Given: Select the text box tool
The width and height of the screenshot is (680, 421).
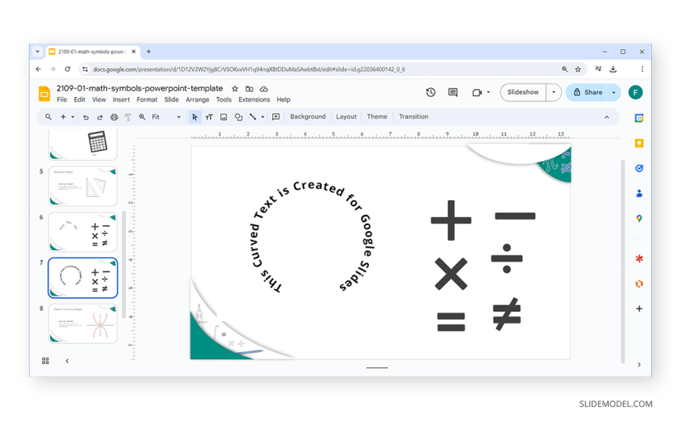Looking at the screenshot, I should point(209,117).
